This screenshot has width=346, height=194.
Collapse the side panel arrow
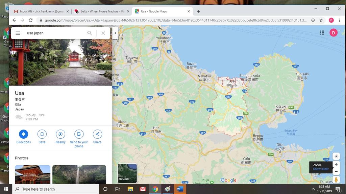point(115,33)
